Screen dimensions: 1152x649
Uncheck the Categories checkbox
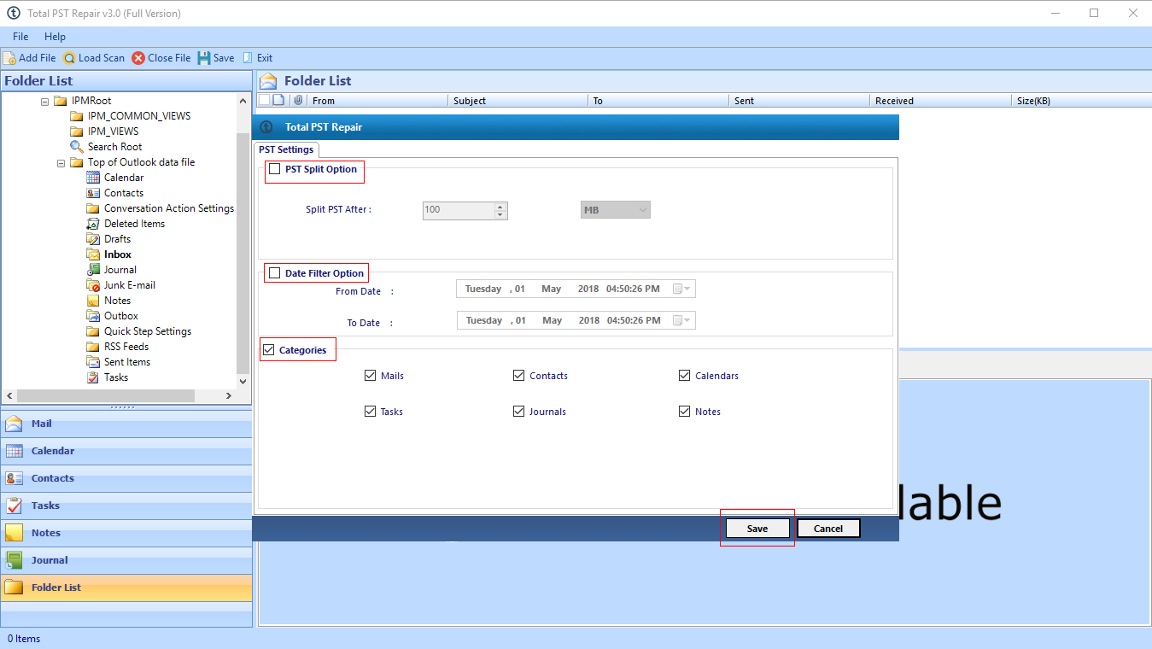[269, 350]
